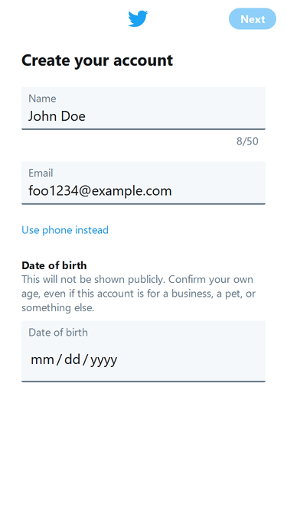Select the dd day segment

click(x=72, y=359)
